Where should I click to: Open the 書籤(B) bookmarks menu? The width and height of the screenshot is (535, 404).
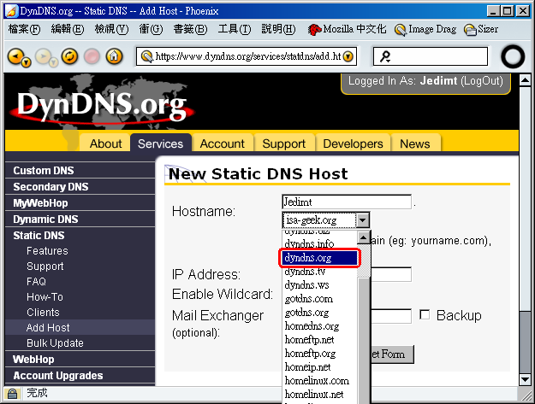(190, 30)
